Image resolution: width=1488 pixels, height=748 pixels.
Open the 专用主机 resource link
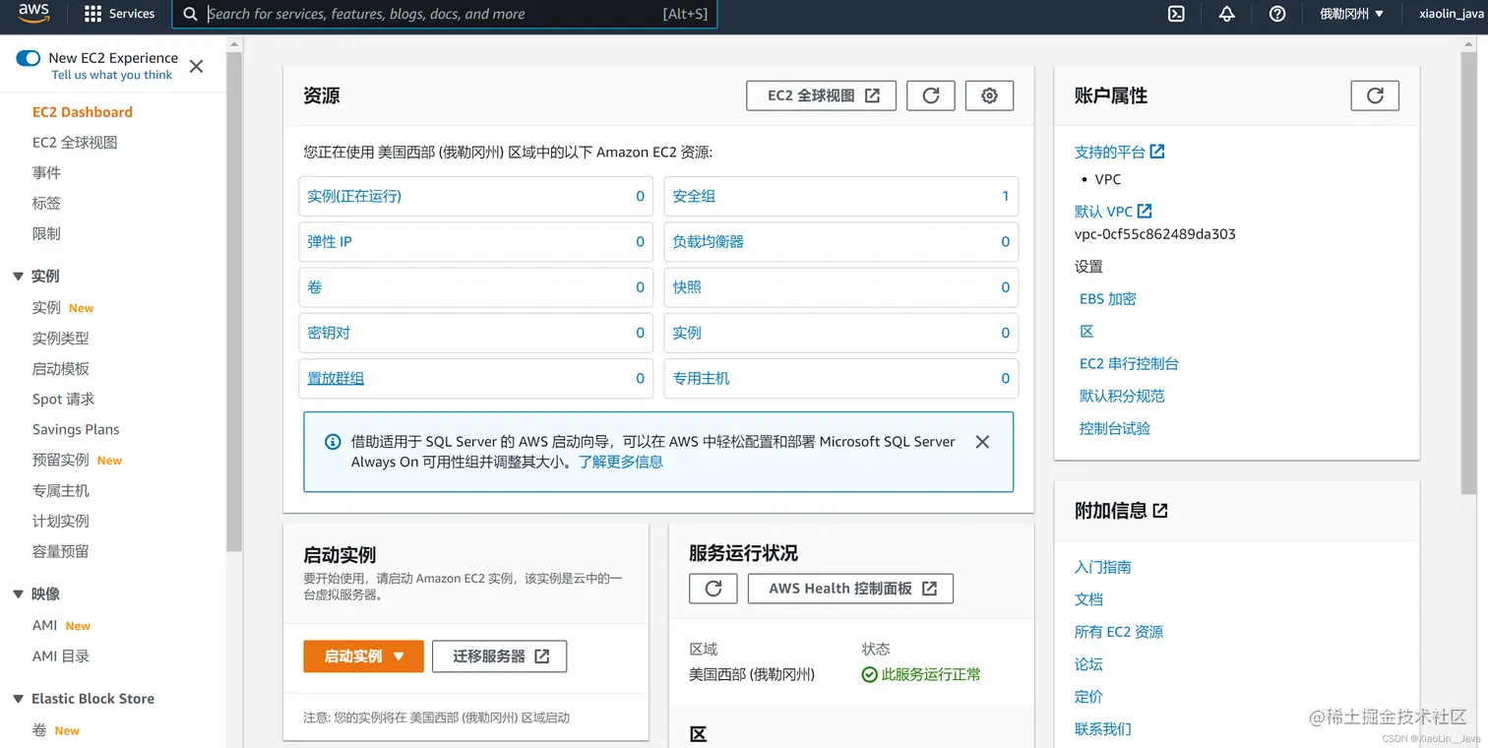pyautogui.click(x=702, y=379)
